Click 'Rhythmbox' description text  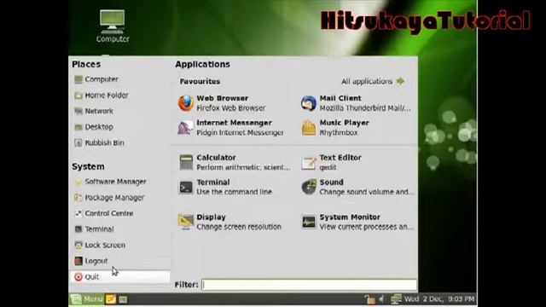[339, 133]
